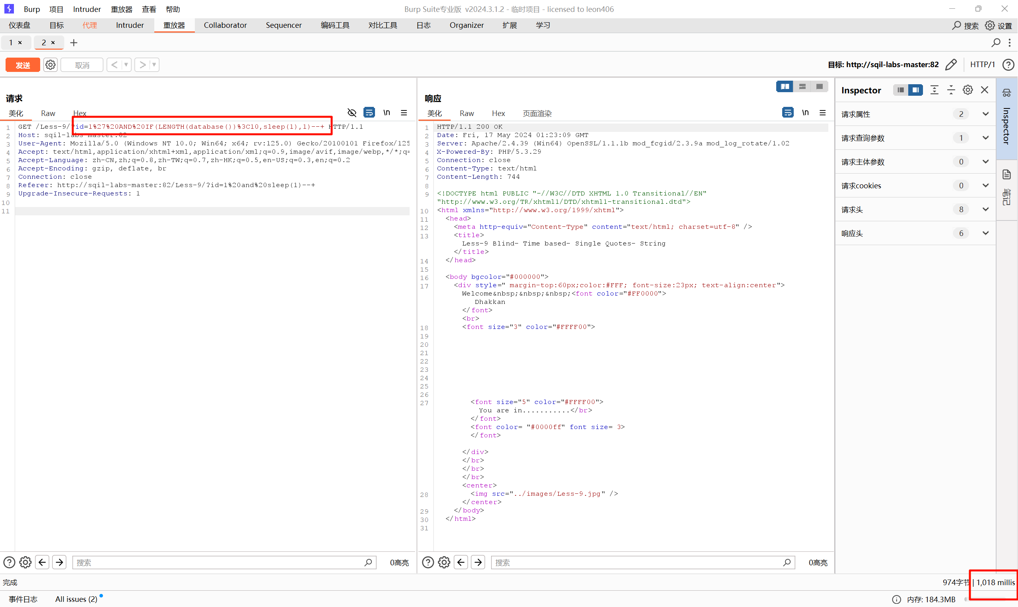This screenshot has height=607, width=1018.
Task: Toggle hide non-printable characters in request
Action: point(352,112)
